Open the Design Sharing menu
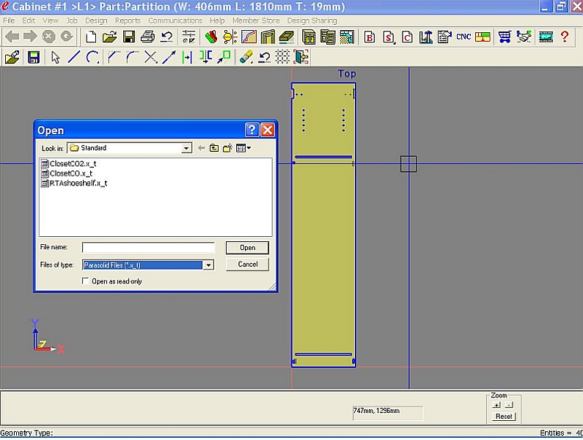 (312, 21)
